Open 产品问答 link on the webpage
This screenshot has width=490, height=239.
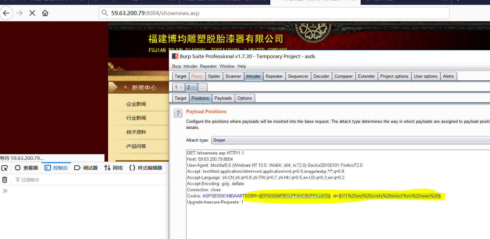(x=136, y=146)
